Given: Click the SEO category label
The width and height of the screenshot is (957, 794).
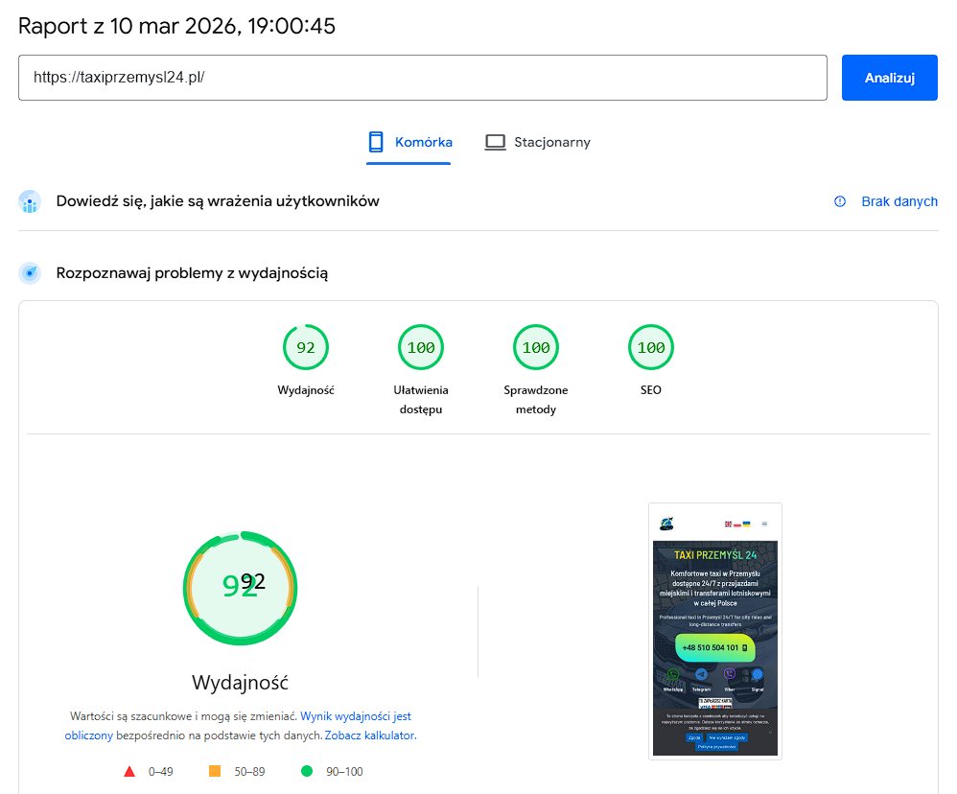Looking at the screenshot, I should (650, 390).
